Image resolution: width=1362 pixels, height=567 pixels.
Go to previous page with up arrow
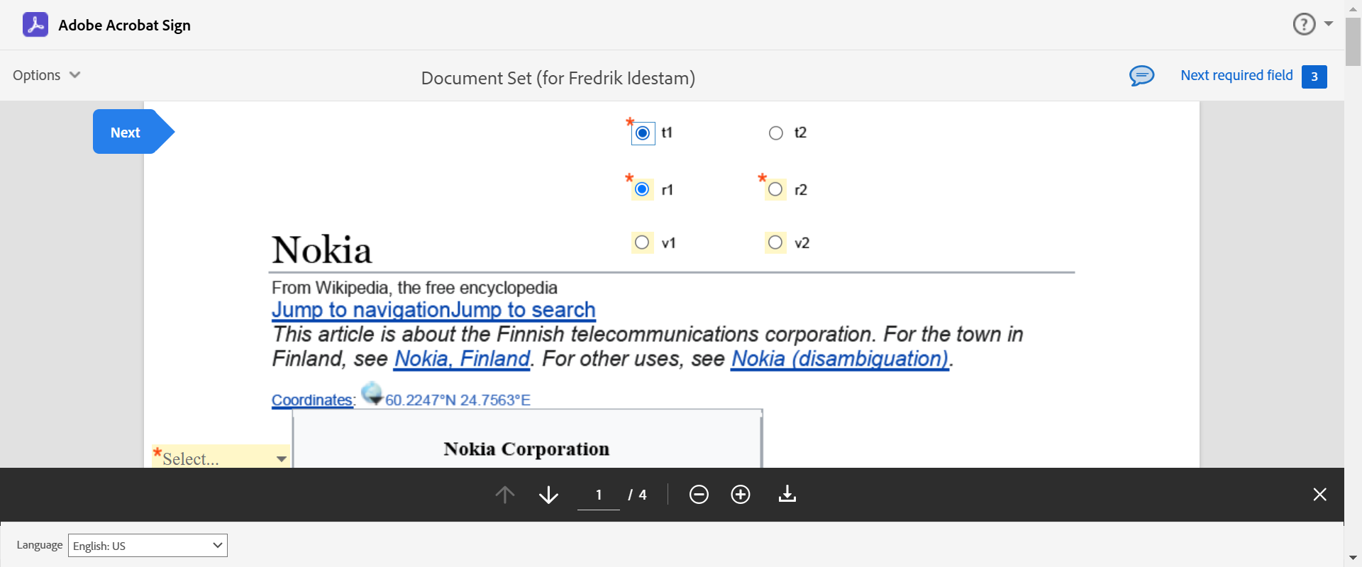(x=505, y=495)
